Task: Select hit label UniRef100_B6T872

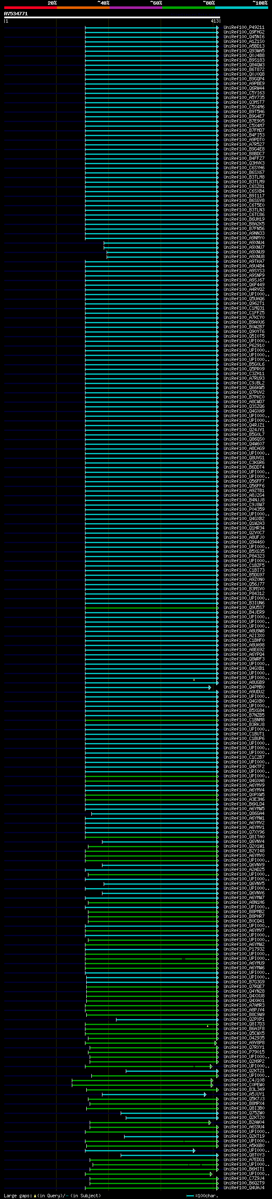Action: (244, 69)
